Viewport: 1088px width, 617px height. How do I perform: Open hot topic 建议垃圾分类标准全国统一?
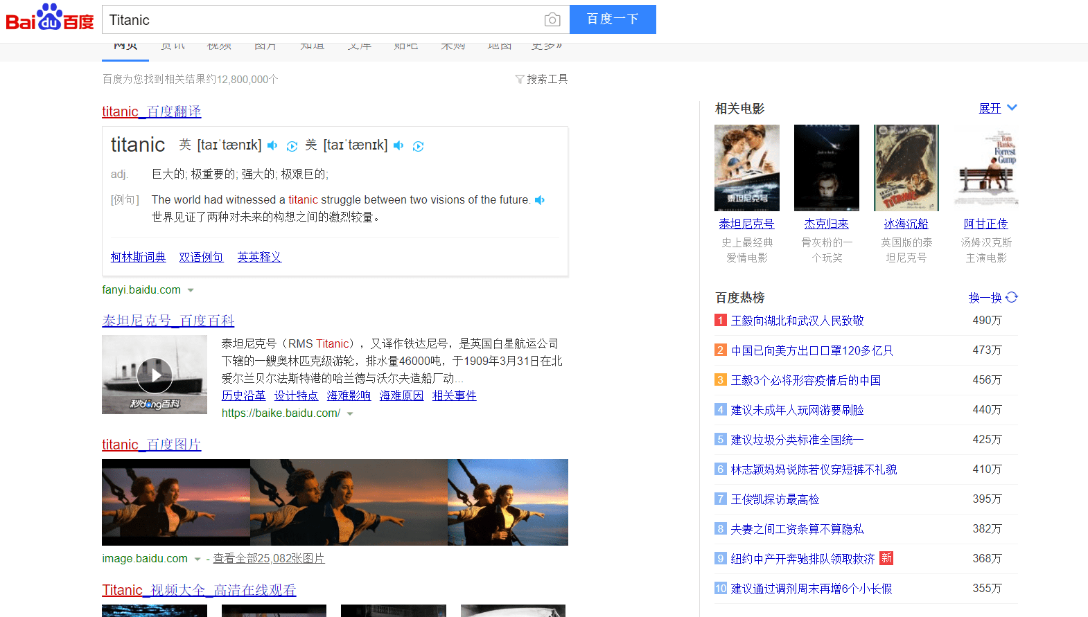pos(798,440)
